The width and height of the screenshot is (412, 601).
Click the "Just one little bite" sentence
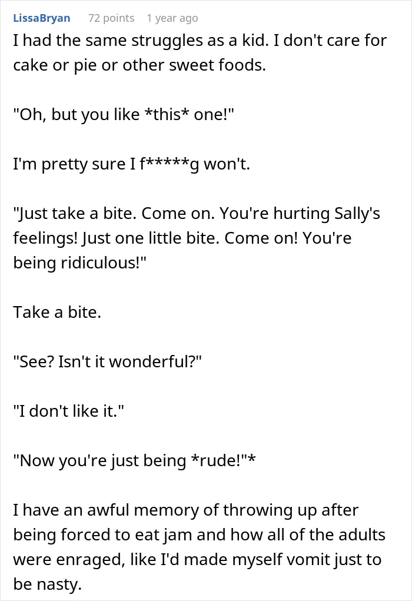(151, 238)
